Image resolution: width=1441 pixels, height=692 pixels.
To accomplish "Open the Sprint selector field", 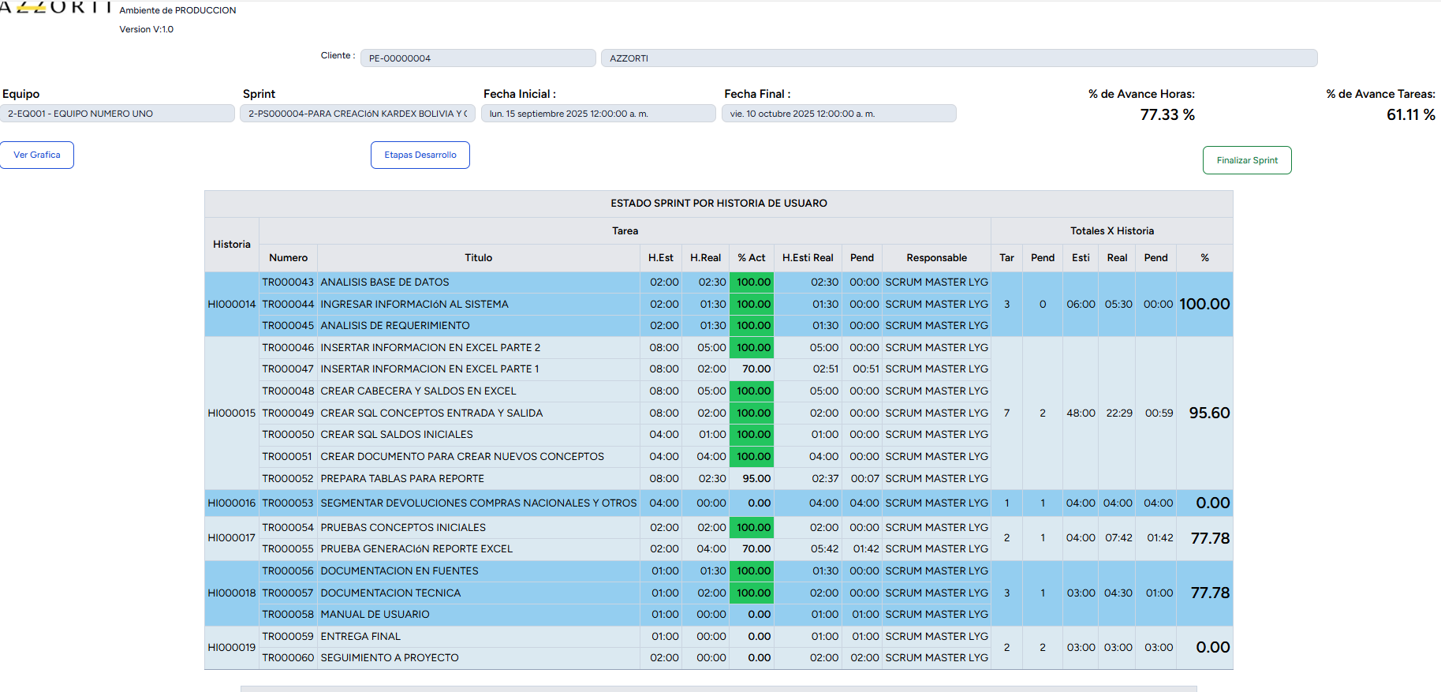I will coord(357,114).
